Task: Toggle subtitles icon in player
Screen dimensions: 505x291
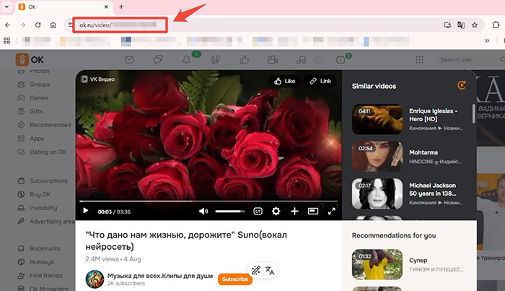Action: [258, 212]
